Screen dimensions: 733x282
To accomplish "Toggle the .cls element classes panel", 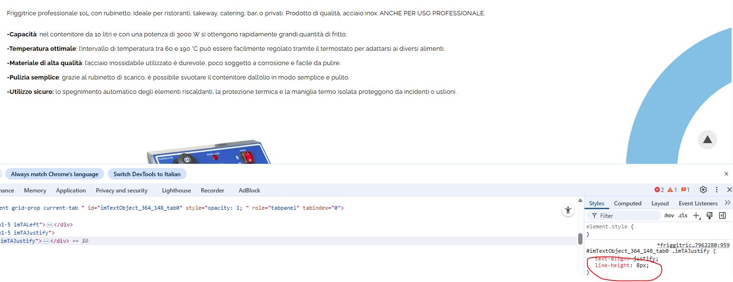I will click(x=683, y=215).
